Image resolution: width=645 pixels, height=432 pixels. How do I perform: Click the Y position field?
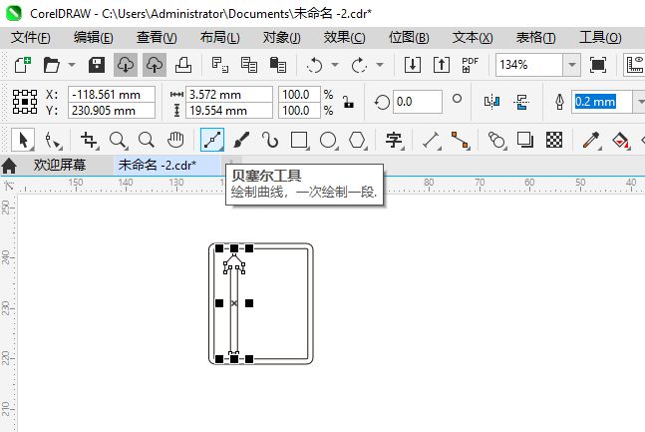pos(111,111)
